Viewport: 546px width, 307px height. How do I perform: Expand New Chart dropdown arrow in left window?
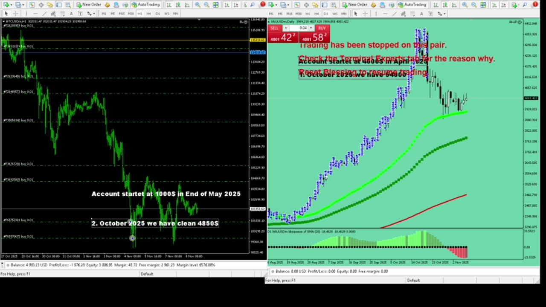tap(12, 5)
